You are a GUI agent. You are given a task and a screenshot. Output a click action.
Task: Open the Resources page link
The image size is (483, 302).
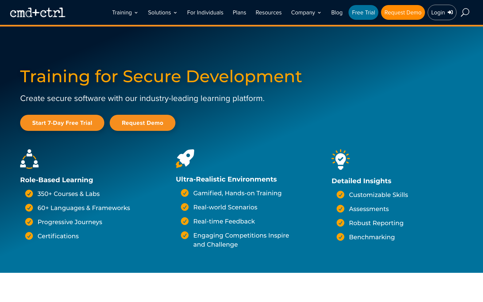269,12
